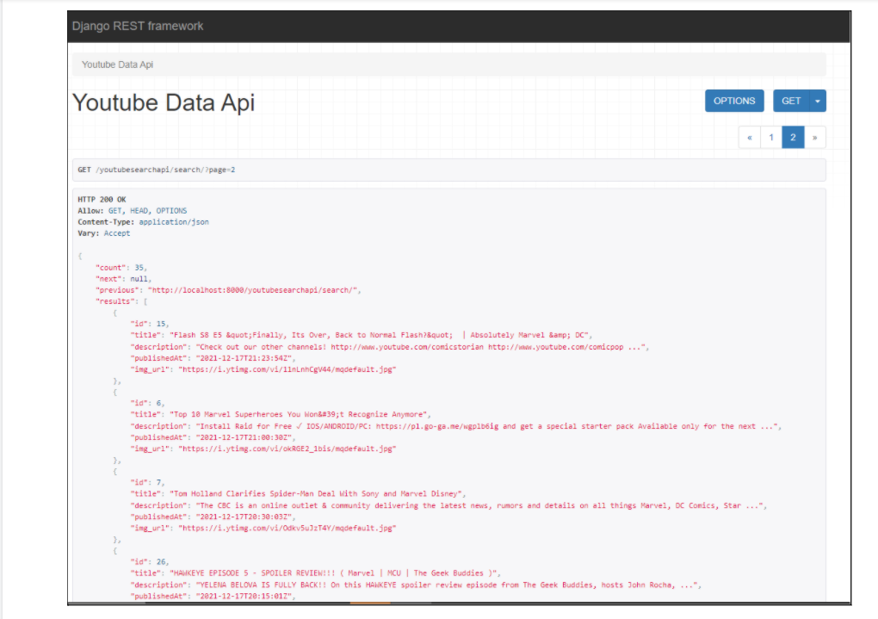Viewport: 878px width, 619px height.
Task: Open the okRGE2_1bis thumbnail image URL
Action: point(288,449)
